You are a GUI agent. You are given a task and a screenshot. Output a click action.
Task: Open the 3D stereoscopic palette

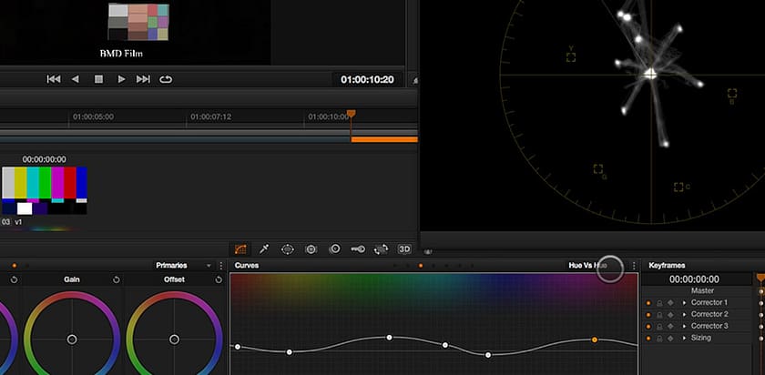tap(404, 249)
